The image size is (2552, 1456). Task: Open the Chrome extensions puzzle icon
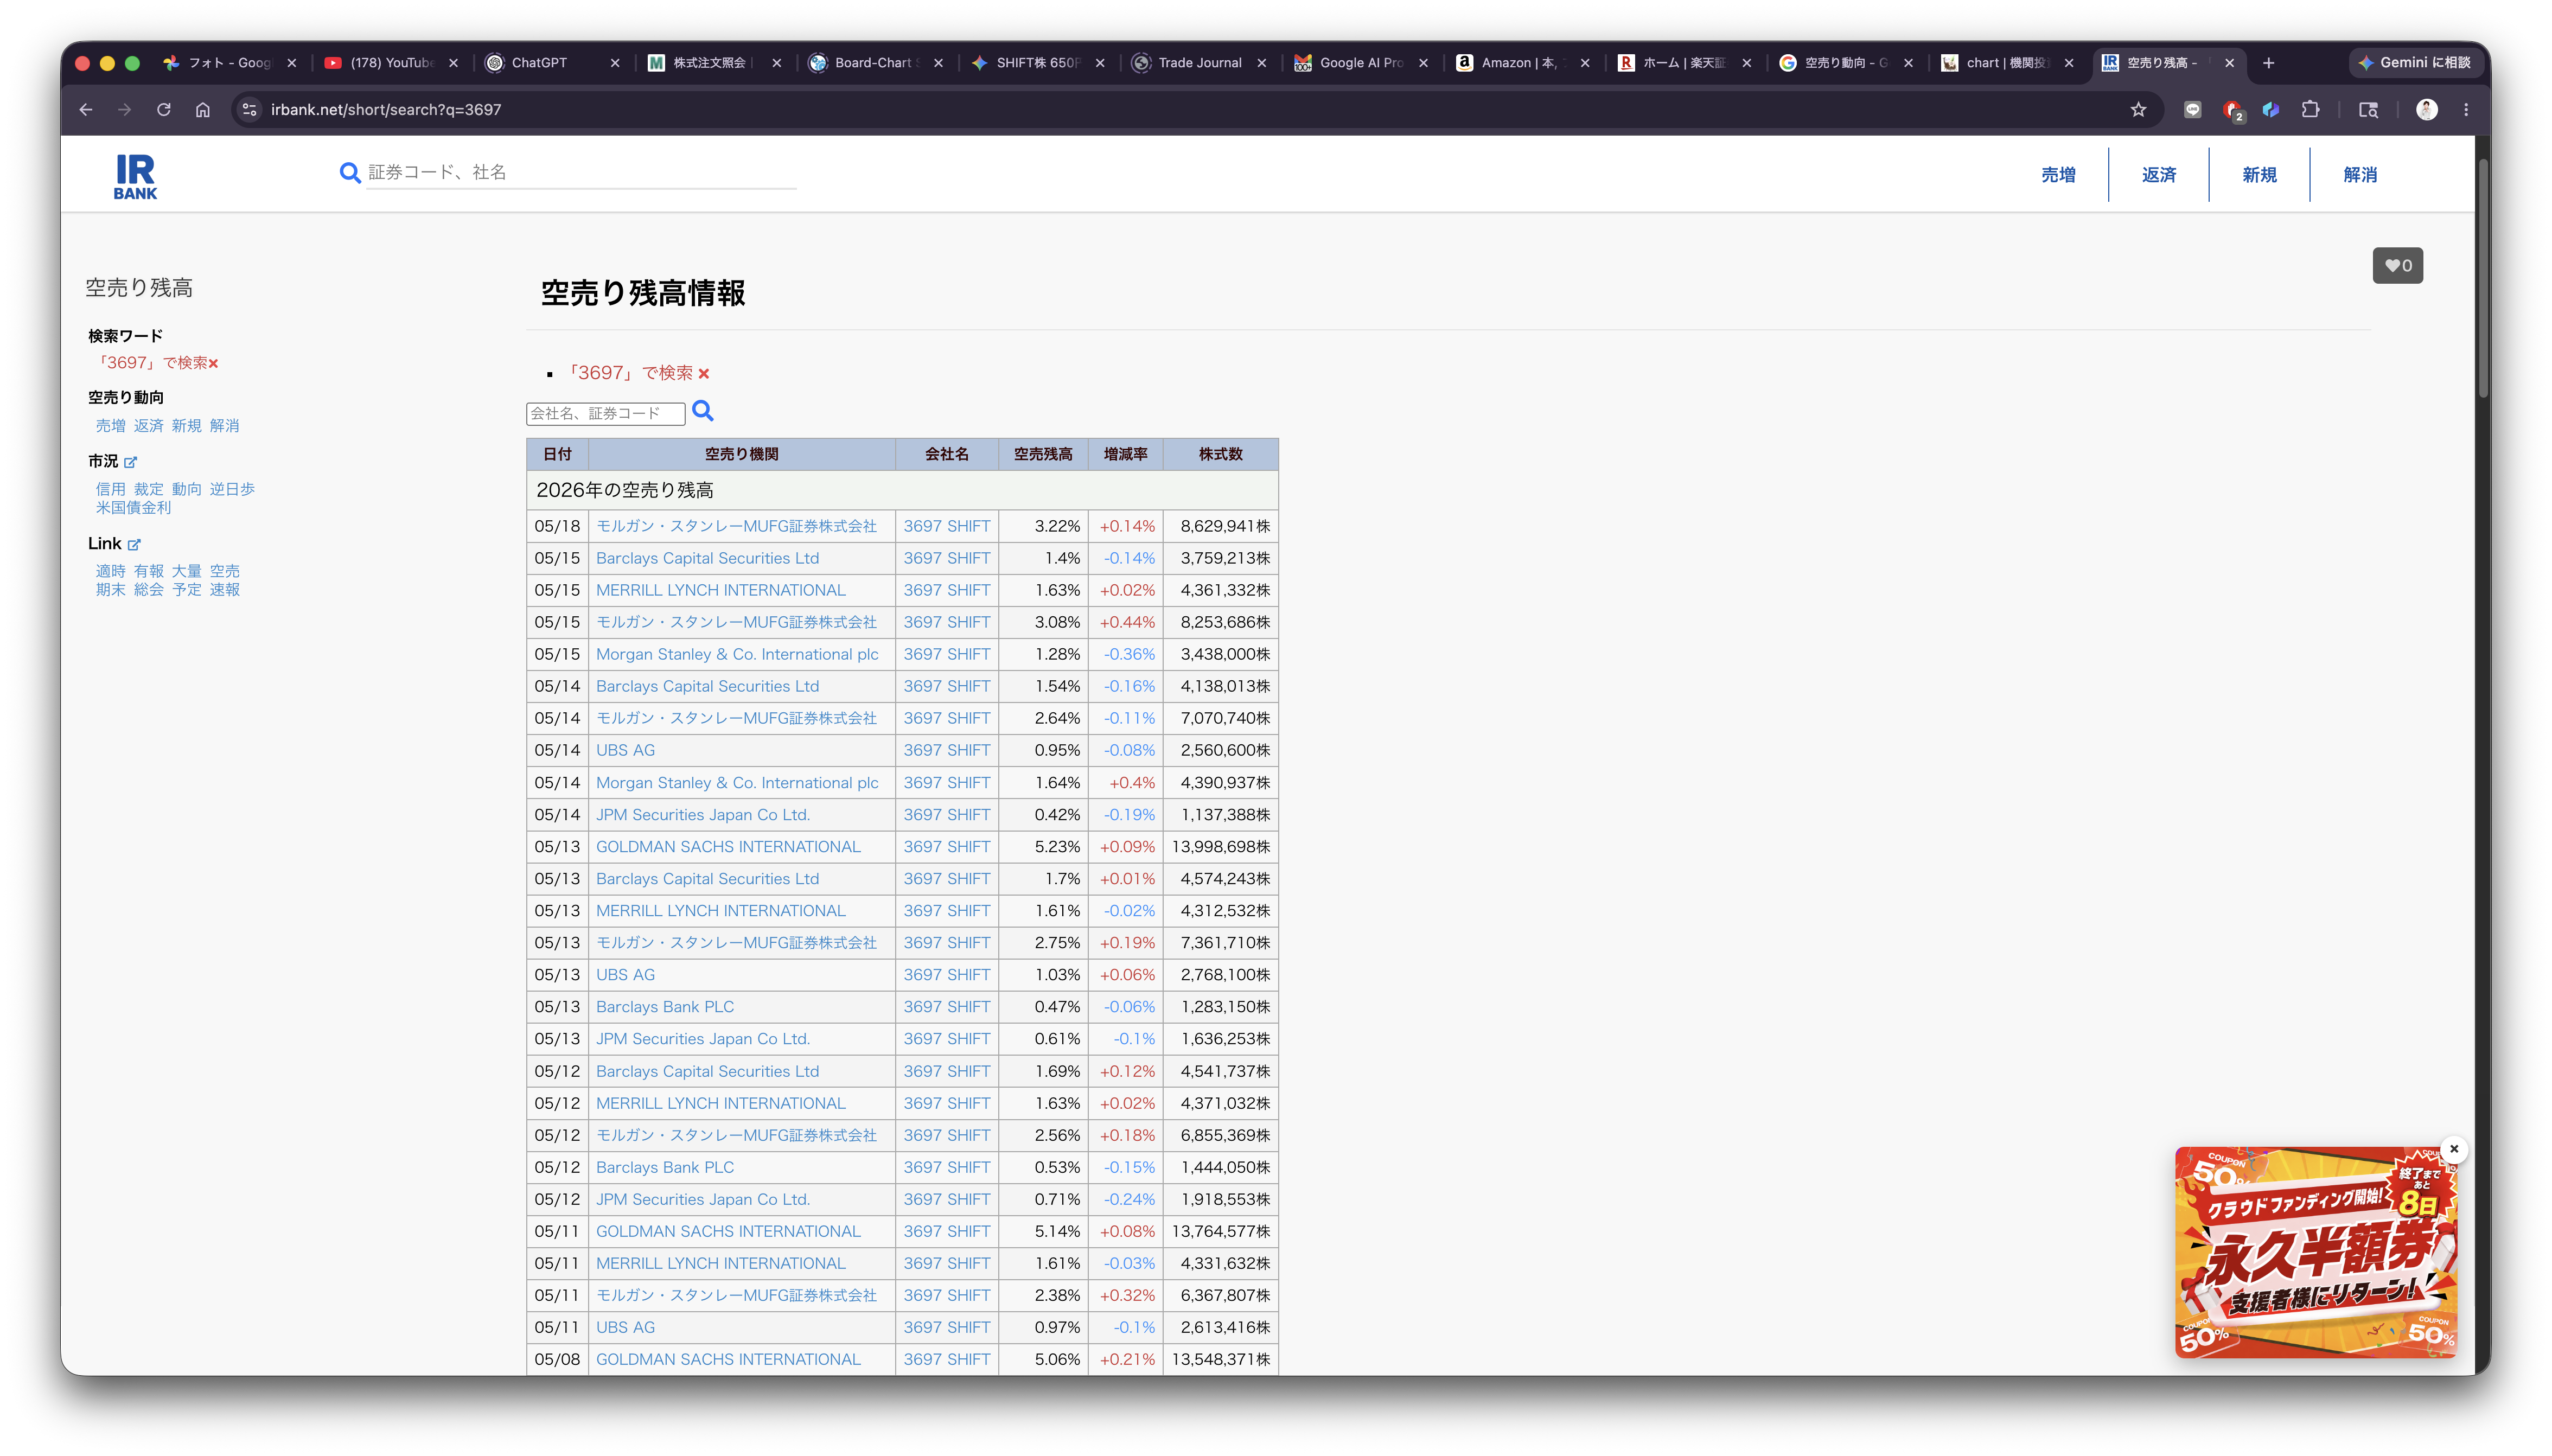click(2310, 110)
